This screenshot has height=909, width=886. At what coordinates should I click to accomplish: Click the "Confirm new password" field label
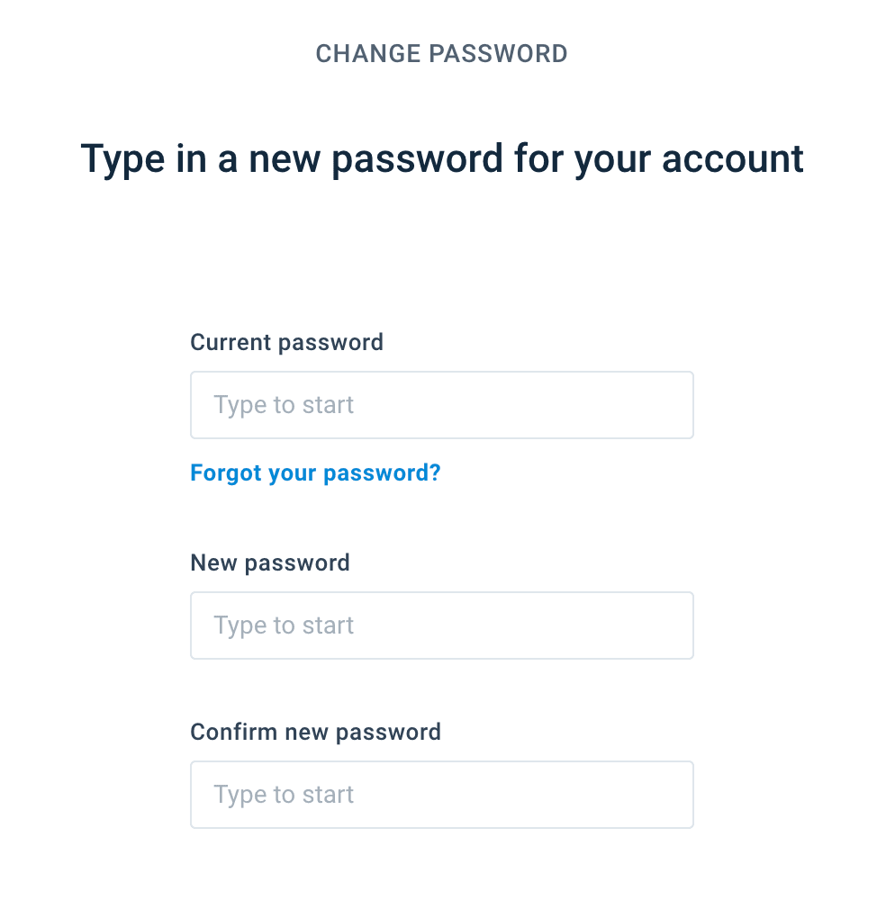tap(315, 732)
